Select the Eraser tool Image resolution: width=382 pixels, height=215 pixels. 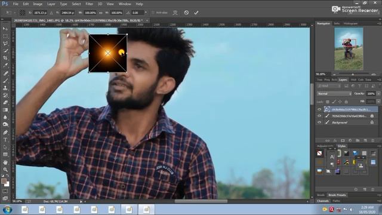coord(5,102)
